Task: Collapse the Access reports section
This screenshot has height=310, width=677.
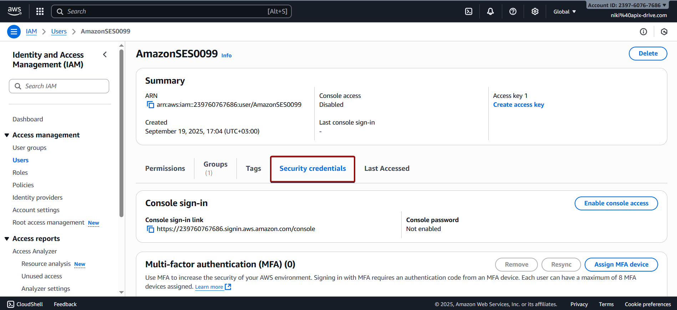Action: tap(7, 239)
